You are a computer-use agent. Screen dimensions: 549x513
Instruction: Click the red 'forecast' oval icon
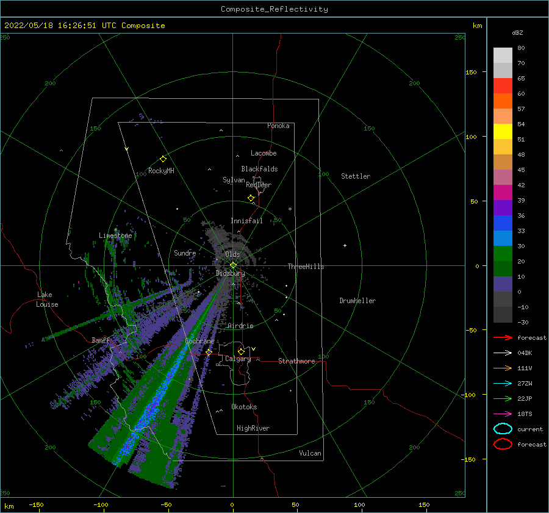click(503, 444)
